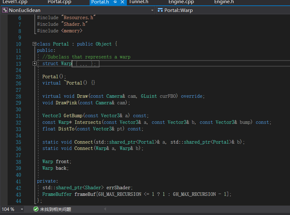This screenshot has height=215, width=290.
Task: Click the collapsed { ... } placeholder box
Action: click(x=86, y=64)
